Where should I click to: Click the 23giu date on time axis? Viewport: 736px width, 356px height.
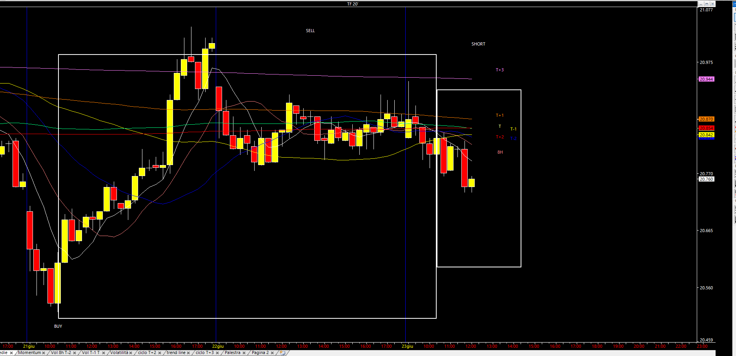(407, 346)
